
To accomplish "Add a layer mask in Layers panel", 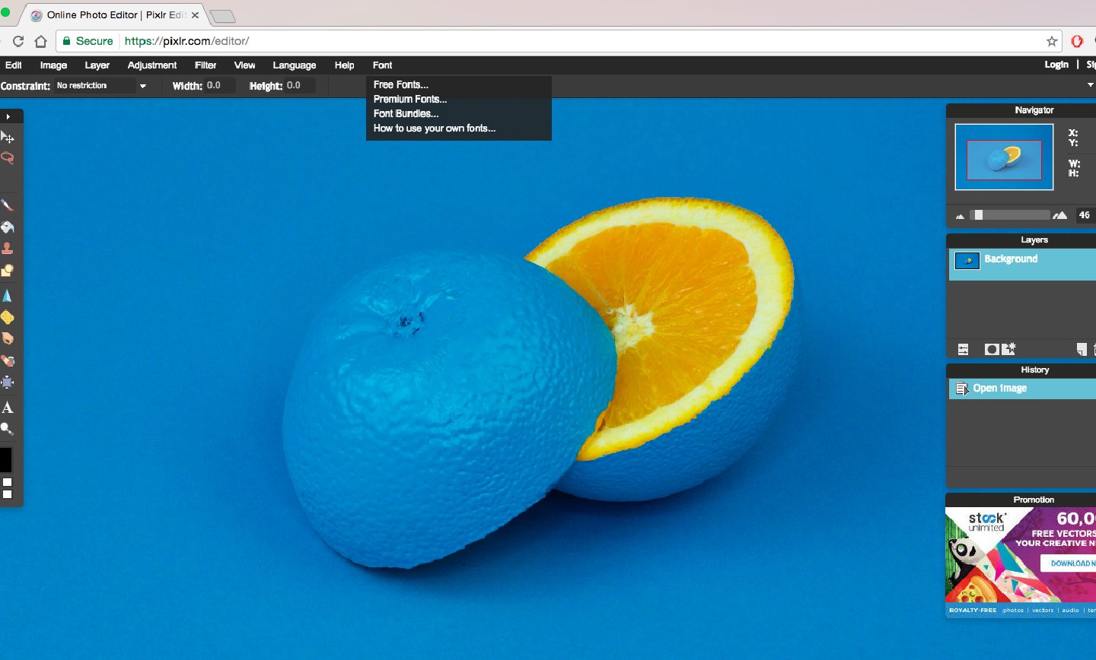I will (991, 349).
